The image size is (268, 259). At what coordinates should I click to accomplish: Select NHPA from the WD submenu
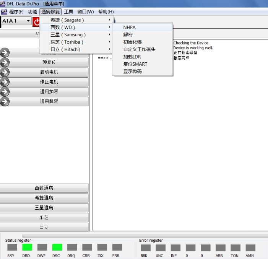[129, 28]
